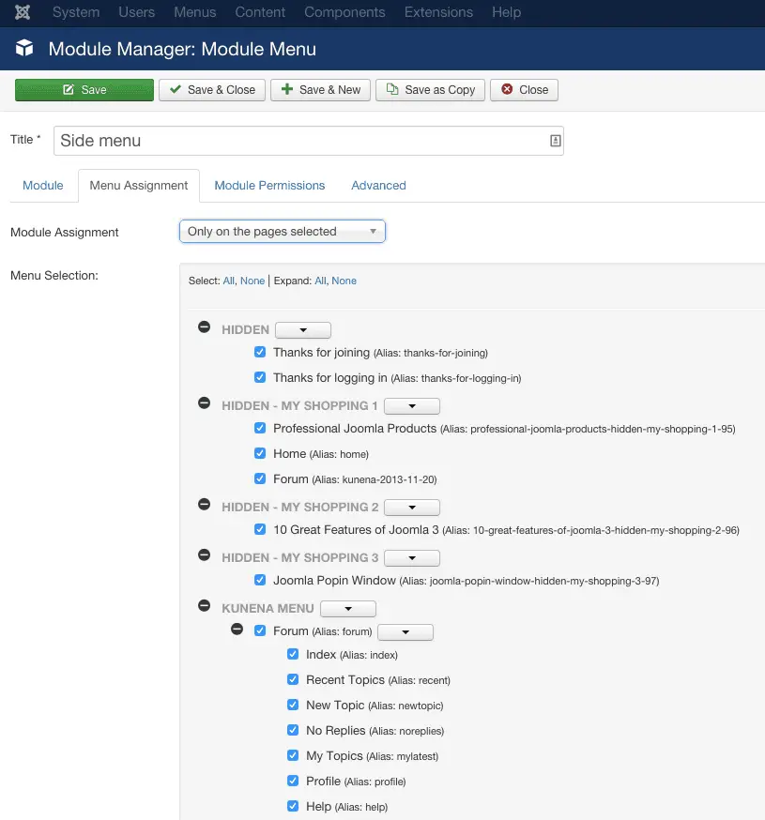765x820 pixels.
Task: Collapse HIDDEN - MY SHOPPING 1 via minus icon
Action: (x=204, y=403)
